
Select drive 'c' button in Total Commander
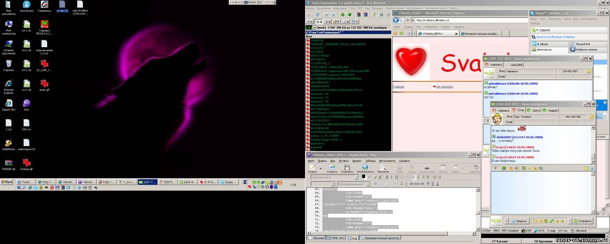[x=310, y=22]
